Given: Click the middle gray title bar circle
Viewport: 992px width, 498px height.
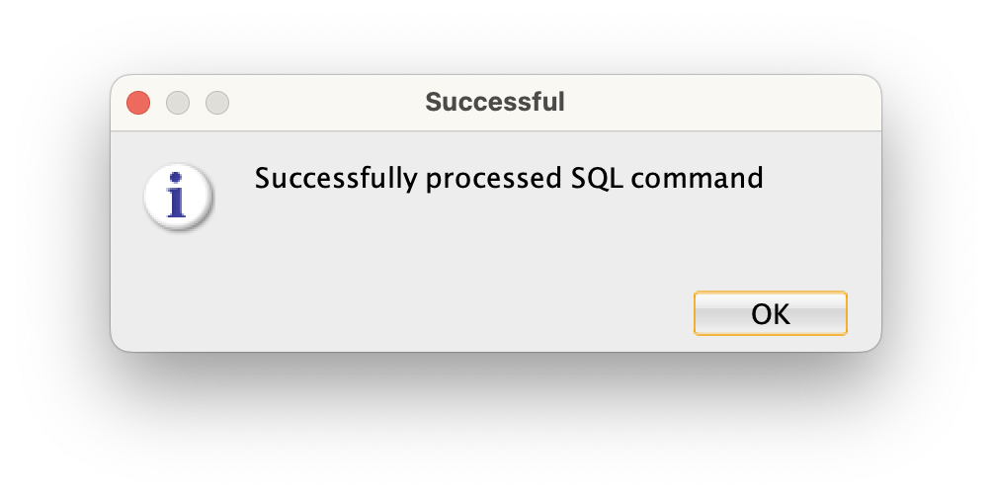Looking at the screenshot, I should (178, 102).
